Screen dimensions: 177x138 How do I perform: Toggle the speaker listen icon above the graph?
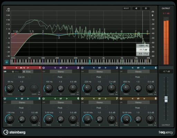136,8
